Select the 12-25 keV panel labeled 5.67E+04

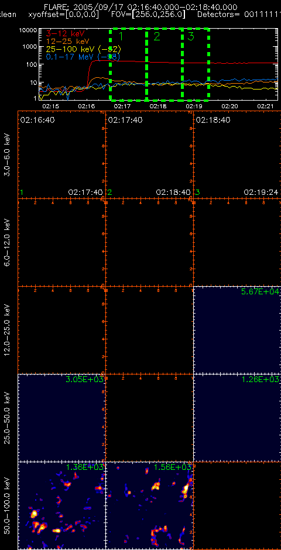click(237, 330)
